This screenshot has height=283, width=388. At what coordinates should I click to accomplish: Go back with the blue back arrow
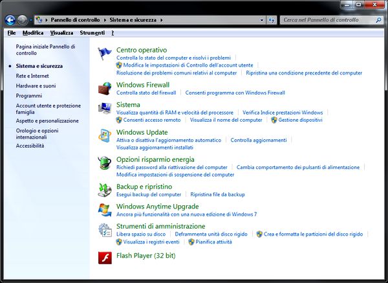[10, 20]
